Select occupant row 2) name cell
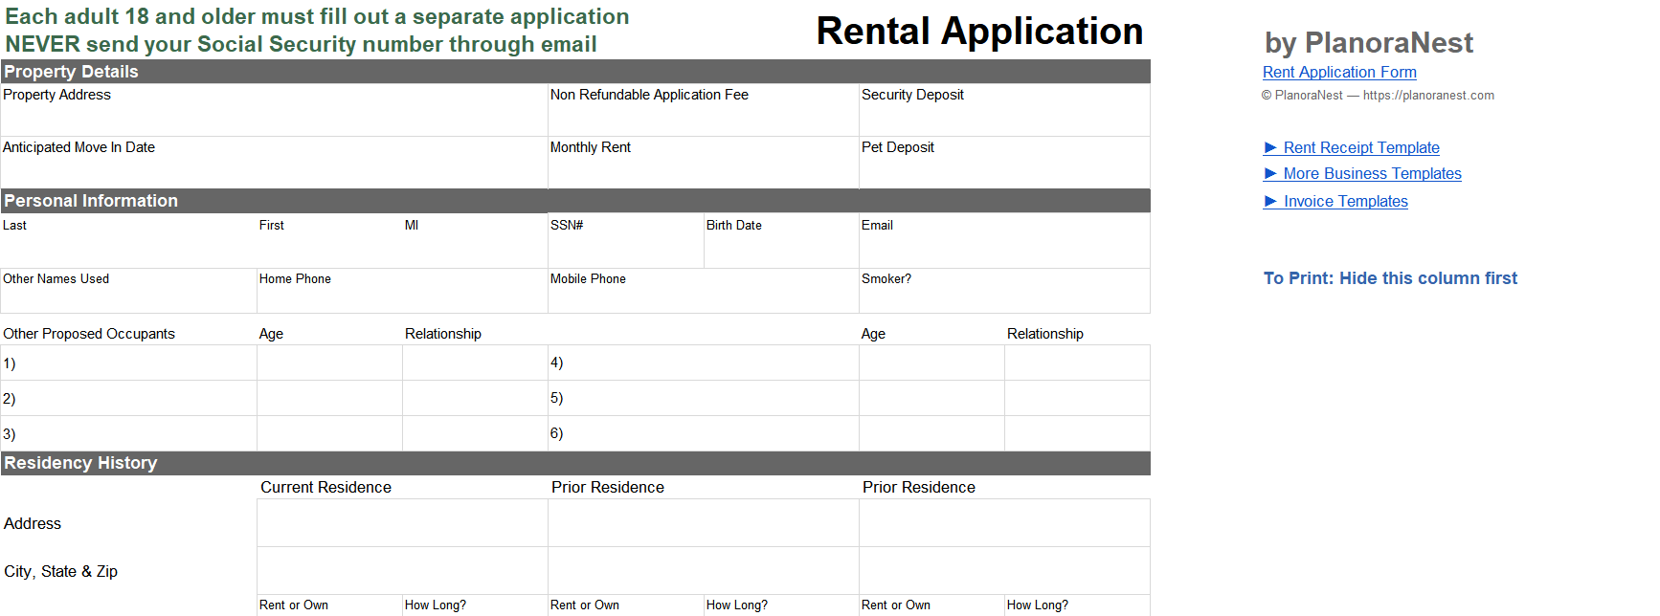The image size is (1660, 616). click(x=128, y=398)
